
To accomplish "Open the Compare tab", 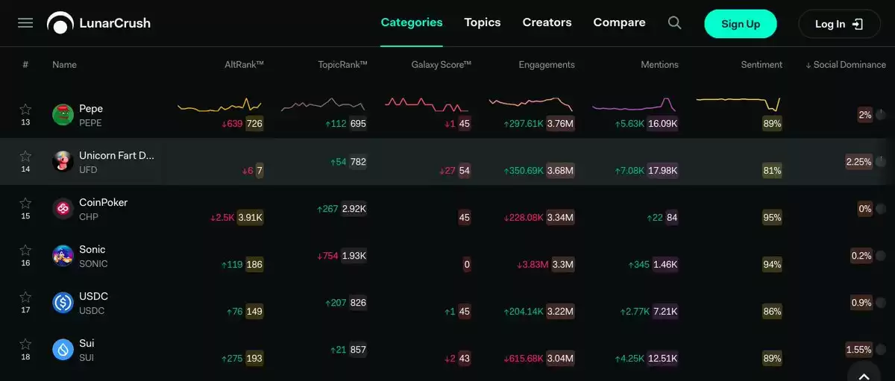I will (619, 22).
